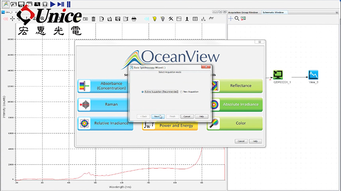Click the last icon on the graph toolbar
Image resolution: width=341 pixels, height=191 pixels.
(x=211, y=19)
